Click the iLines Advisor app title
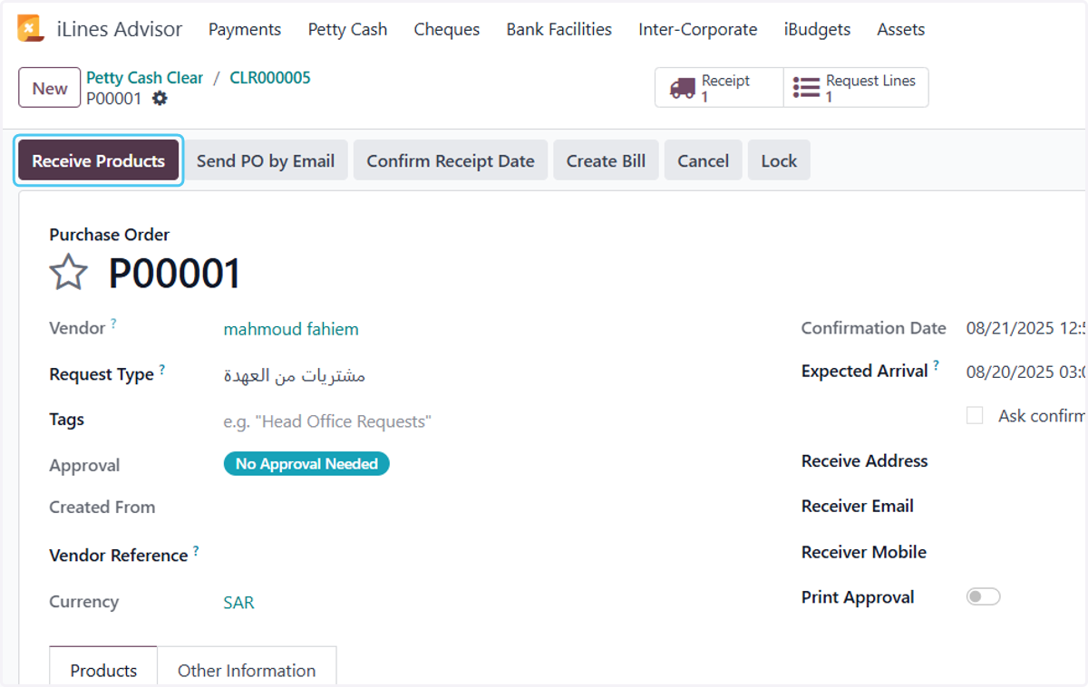1088x687 pixels. click(120, 29)
